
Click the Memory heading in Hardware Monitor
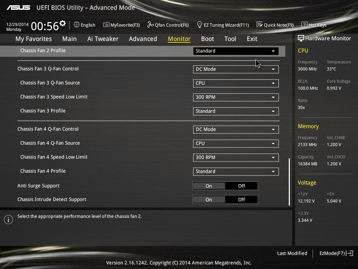308,126
